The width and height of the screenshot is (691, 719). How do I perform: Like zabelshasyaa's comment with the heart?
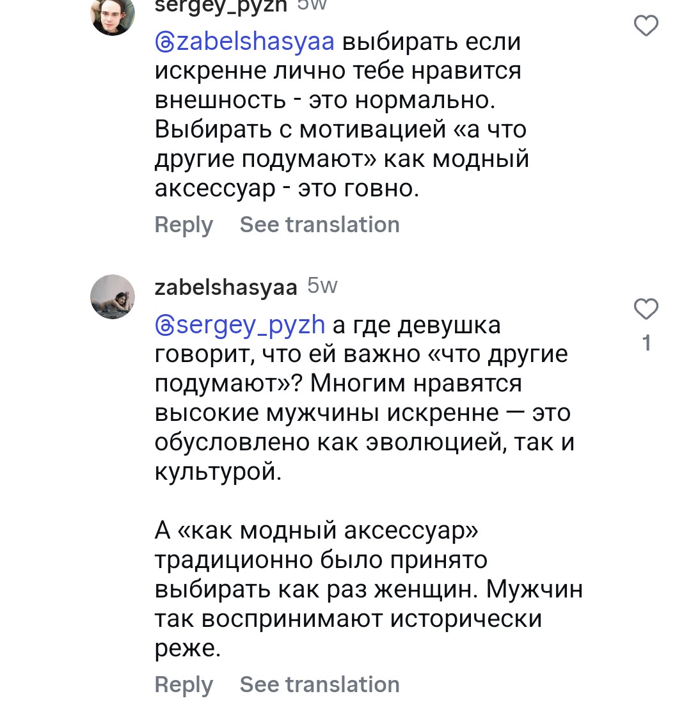click(646, 309)
